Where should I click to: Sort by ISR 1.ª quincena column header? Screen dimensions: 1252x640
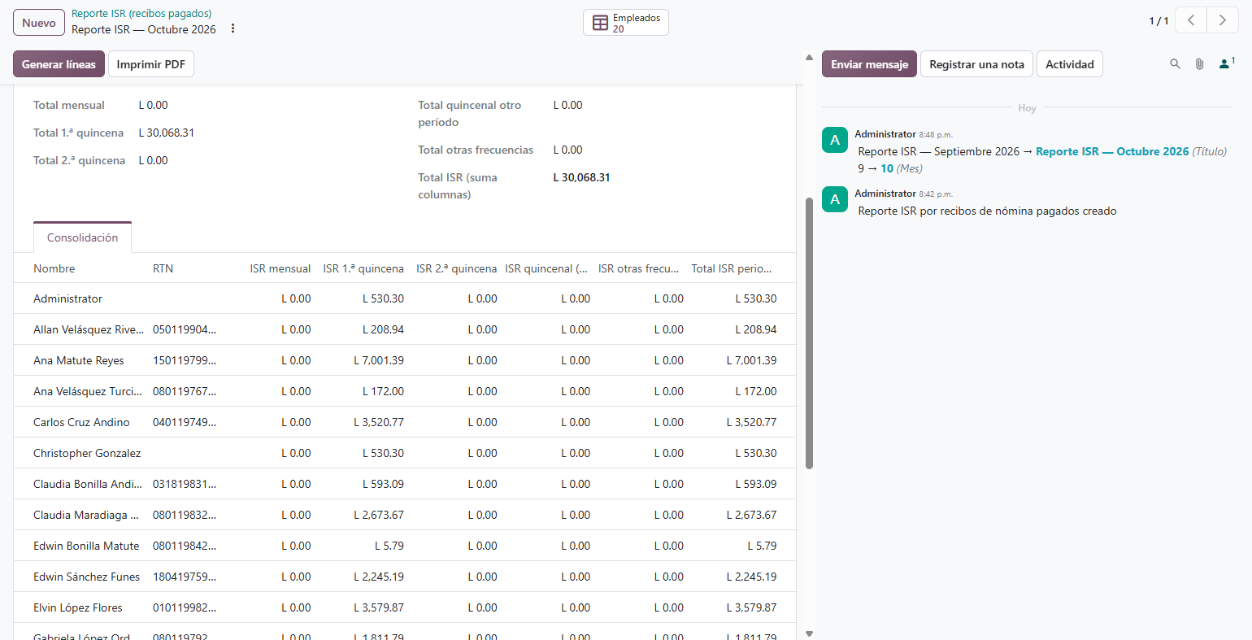tap(363, 268)
